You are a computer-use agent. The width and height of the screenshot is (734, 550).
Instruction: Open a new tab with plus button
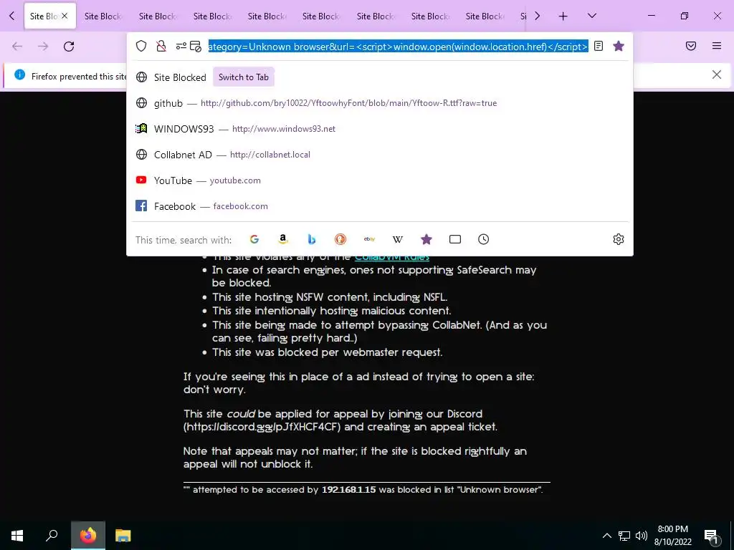point(563,16)
